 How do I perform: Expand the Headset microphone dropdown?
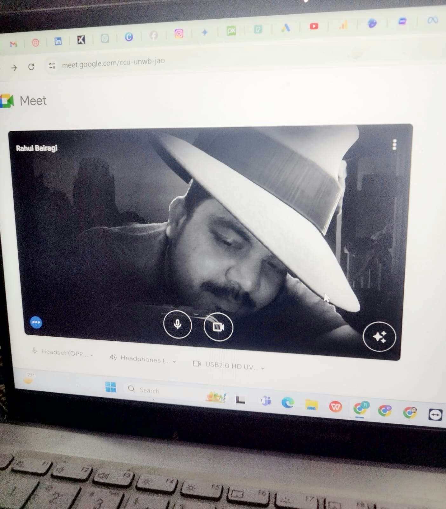(x=63, y=353)
